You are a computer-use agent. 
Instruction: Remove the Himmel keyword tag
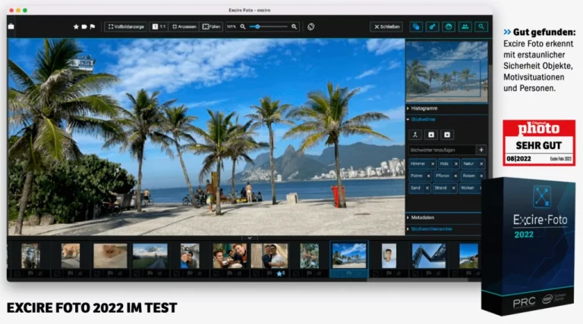click(433, 164)
